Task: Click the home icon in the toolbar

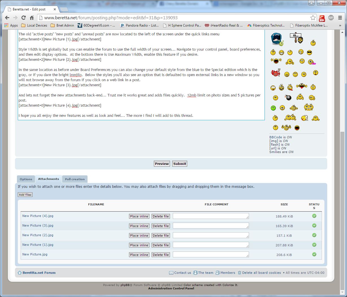Action: point(32,18)
